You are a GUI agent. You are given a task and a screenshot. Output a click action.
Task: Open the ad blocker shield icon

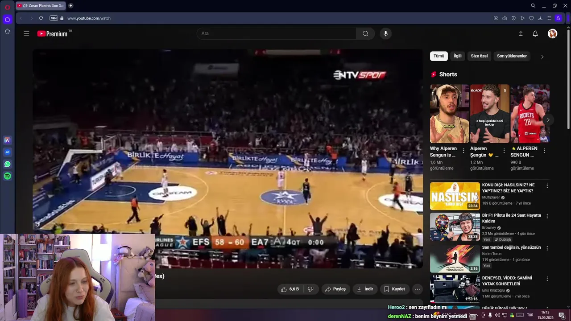coord(513,18)
